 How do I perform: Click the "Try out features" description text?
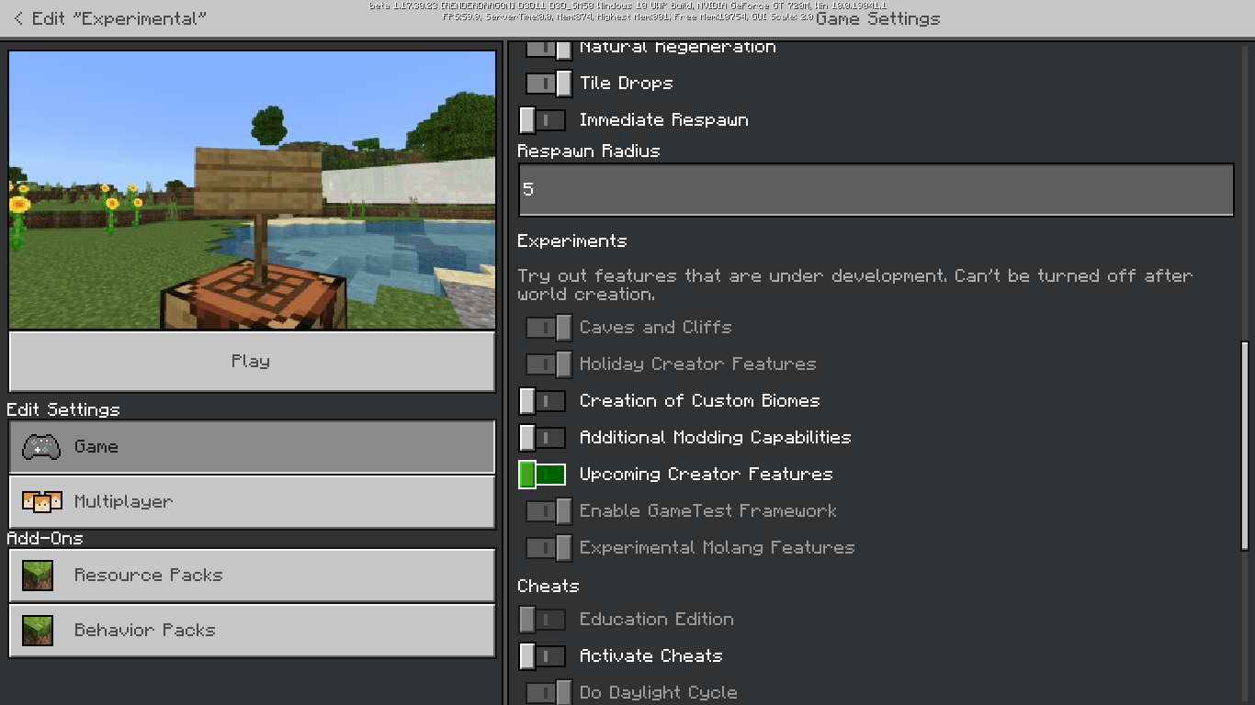pos(854,285)
